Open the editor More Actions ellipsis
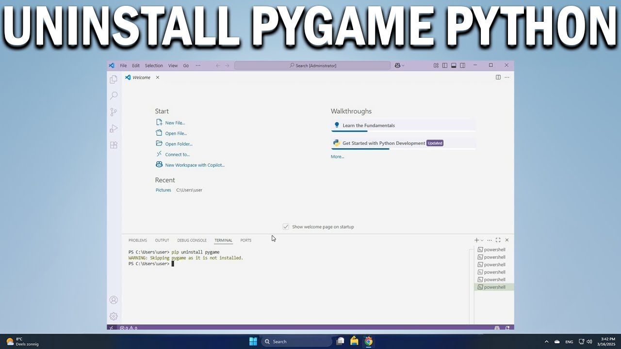 point(507,77)
